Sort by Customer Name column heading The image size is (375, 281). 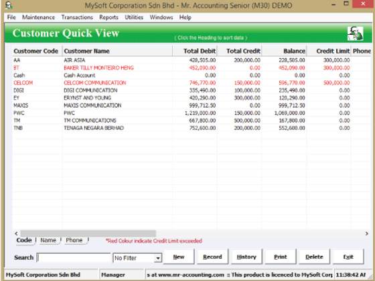[117, 51]
